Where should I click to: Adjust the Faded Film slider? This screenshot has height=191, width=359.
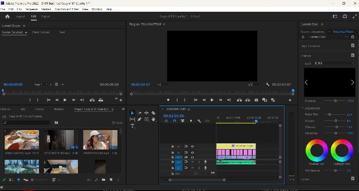[x=330, y=115]
